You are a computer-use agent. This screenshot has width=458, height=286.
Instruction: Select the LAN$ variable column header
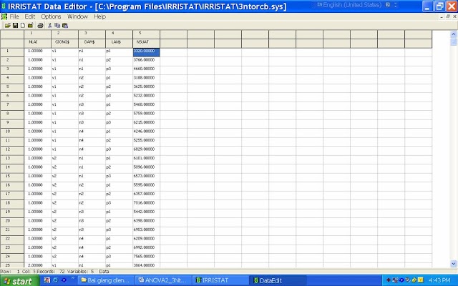tap(119, 43)
